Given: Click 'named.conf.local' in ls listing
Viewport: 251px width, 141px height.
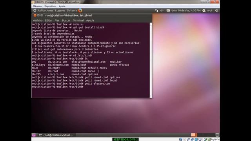Looking at the screenshot, I should [x=83, y=71].
